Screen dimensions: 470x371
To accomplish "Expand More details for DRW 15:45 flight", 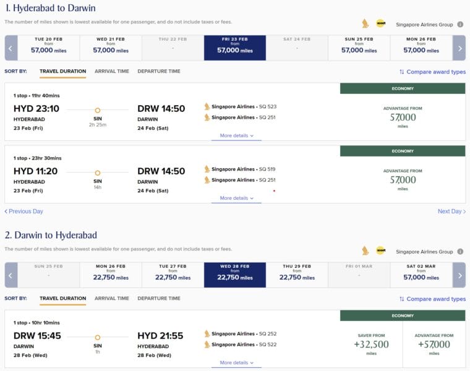I will click(236, 363).
